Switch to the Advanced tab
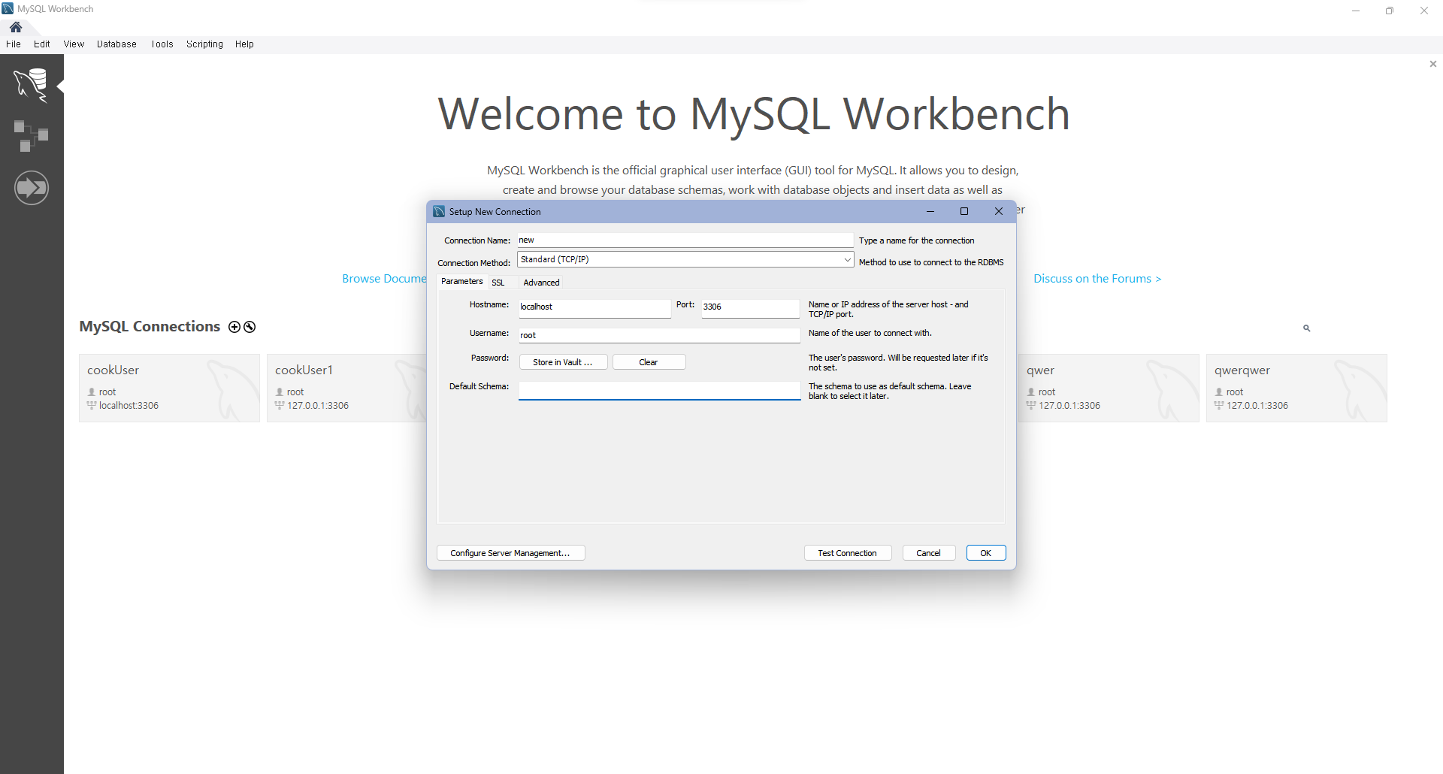The height and width of the screenshot is (774, 1443). pos(541,283)
